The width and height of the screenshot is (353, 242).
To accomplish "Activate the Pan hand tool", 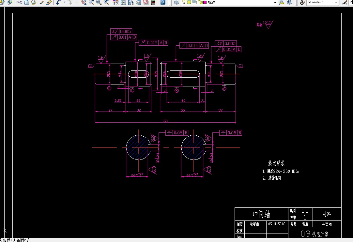I will [84, 3].
